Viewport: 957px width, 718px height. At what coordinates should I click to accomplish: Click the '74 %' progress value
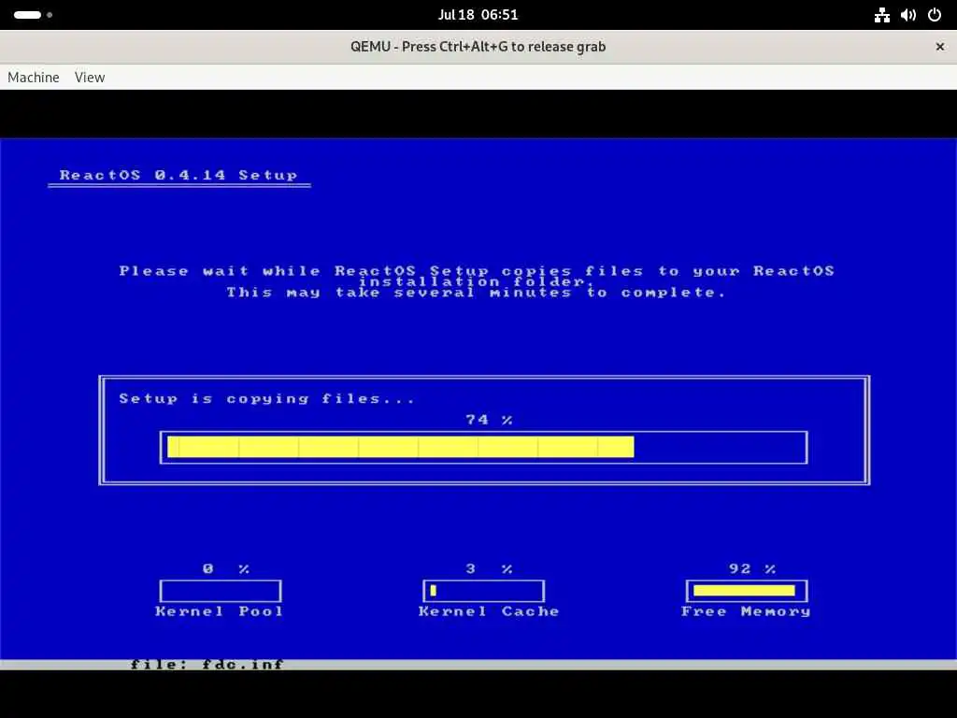tap(489, 420)
